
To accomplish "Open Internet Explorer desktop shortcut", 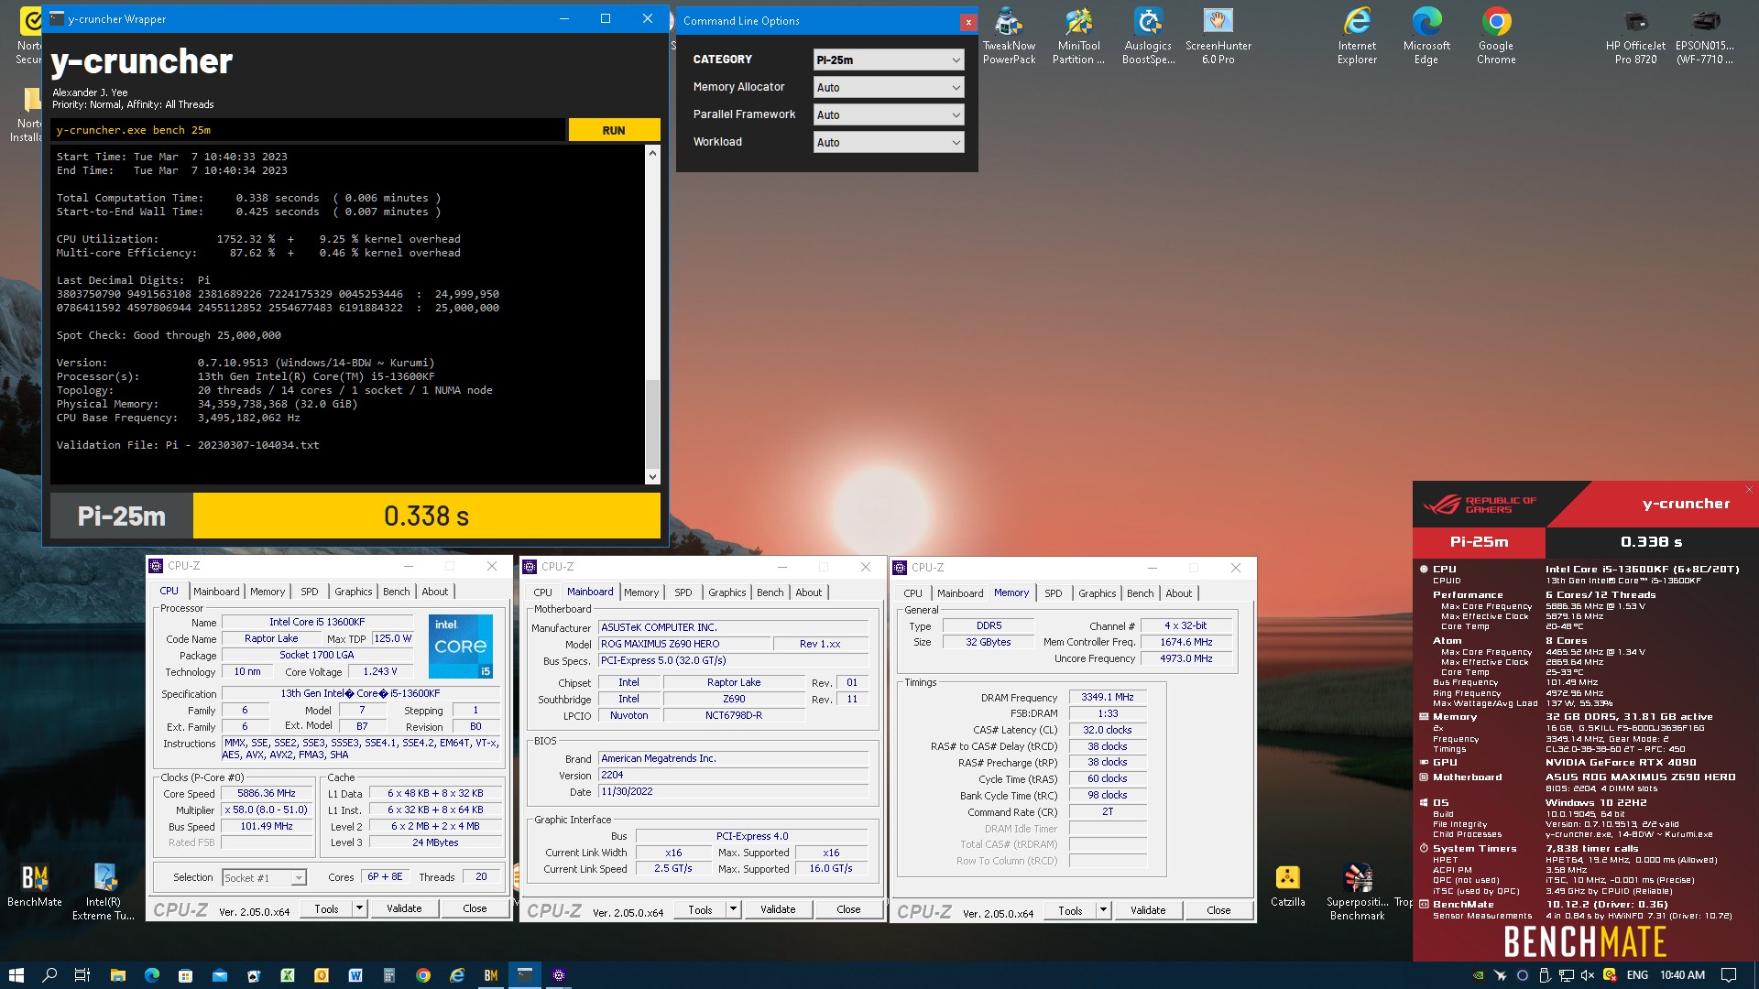I will point(1357,37).
